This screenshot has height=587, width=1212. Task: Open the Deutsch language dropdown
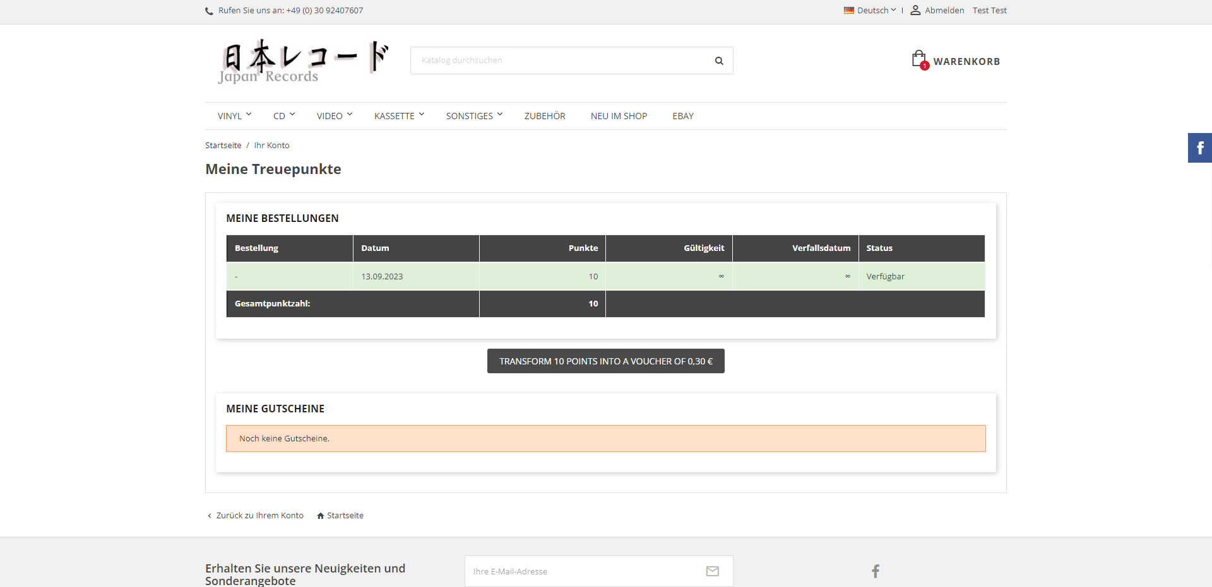pos(876,10)
